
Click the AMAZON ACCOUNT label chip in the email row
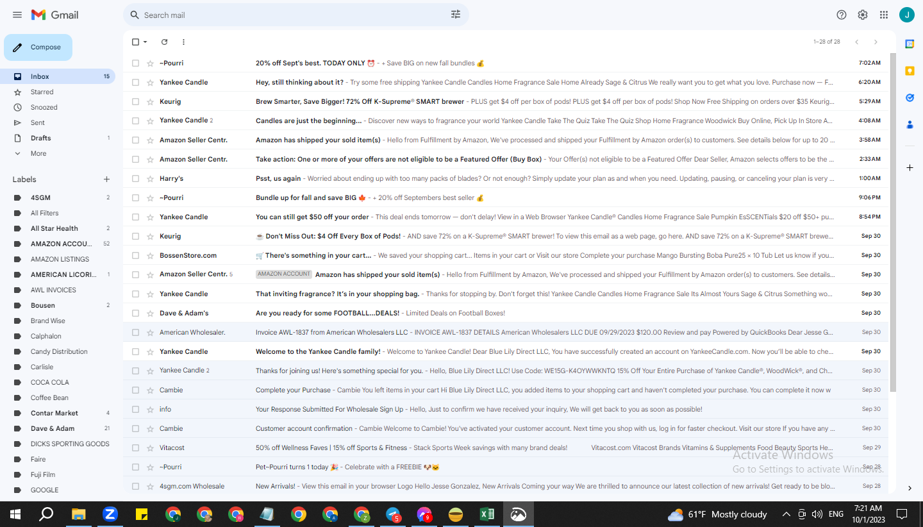click(x=283, y=274)
